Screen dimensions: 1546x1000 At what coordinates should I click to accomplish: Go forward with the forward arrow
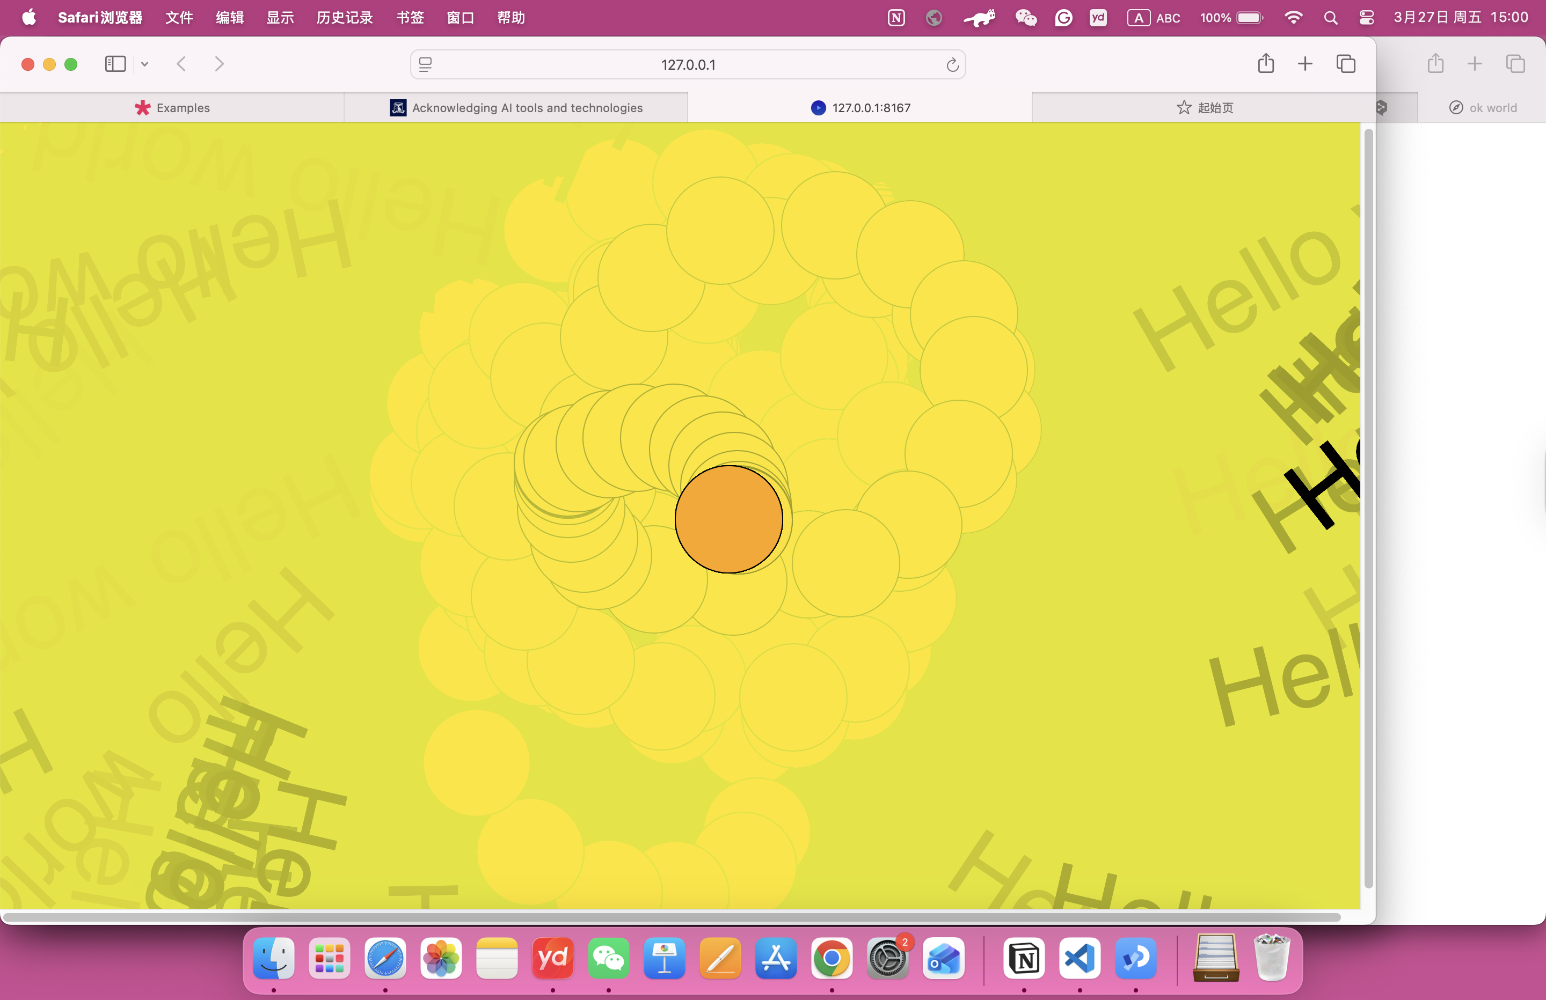tap(220, 64)
